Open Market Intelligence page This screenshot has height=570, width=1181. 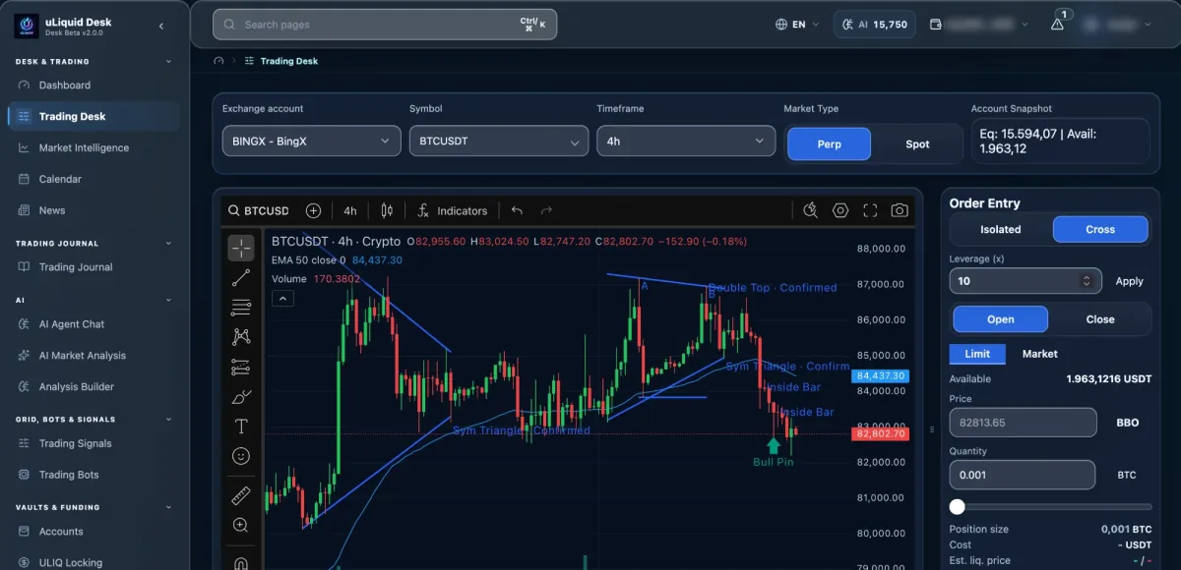pyautogui.click(x=84, y=147)
